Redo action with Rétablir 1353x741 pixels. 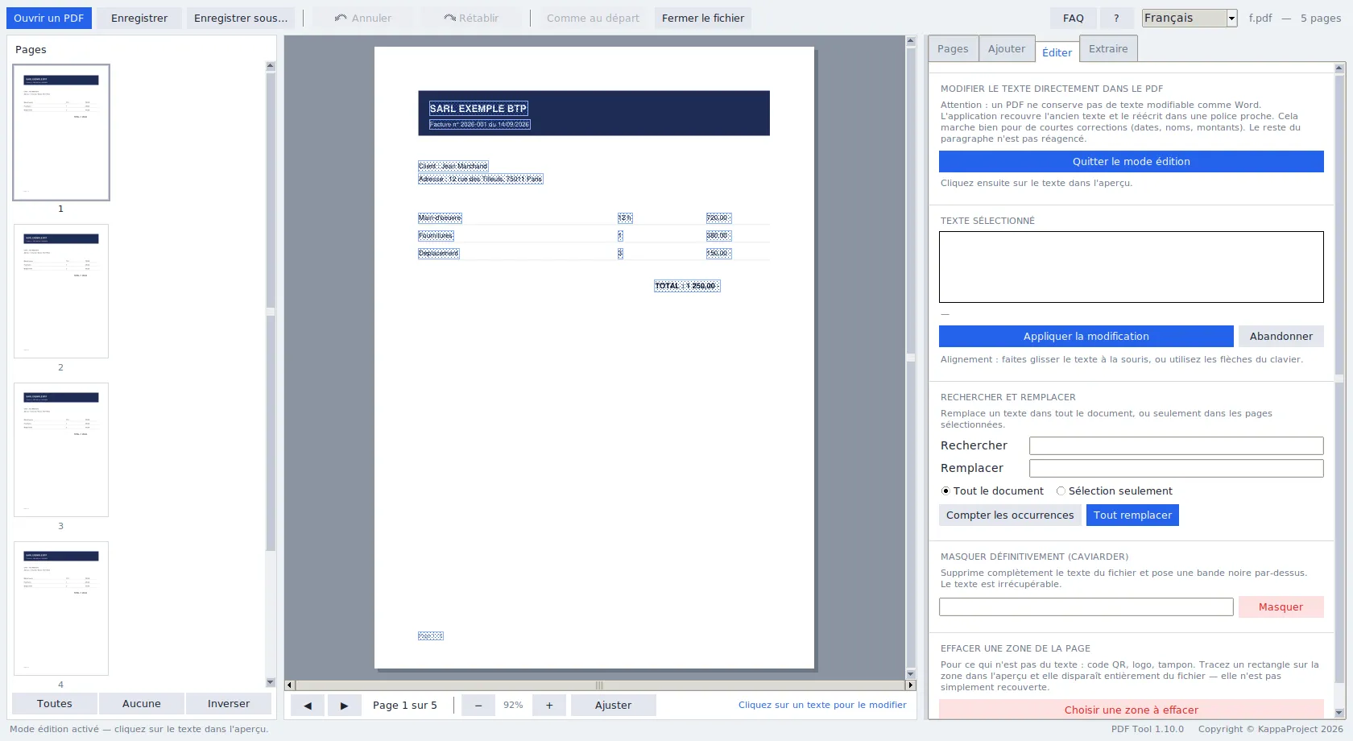(x=471, y=18)
